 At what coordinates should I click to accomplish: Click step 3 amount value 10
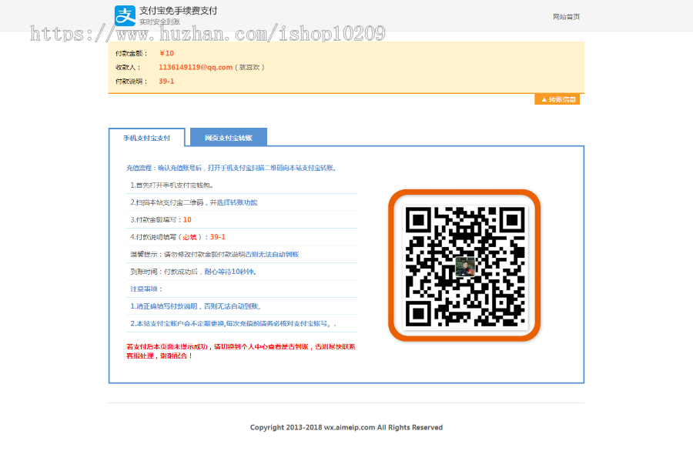[187, 219]
